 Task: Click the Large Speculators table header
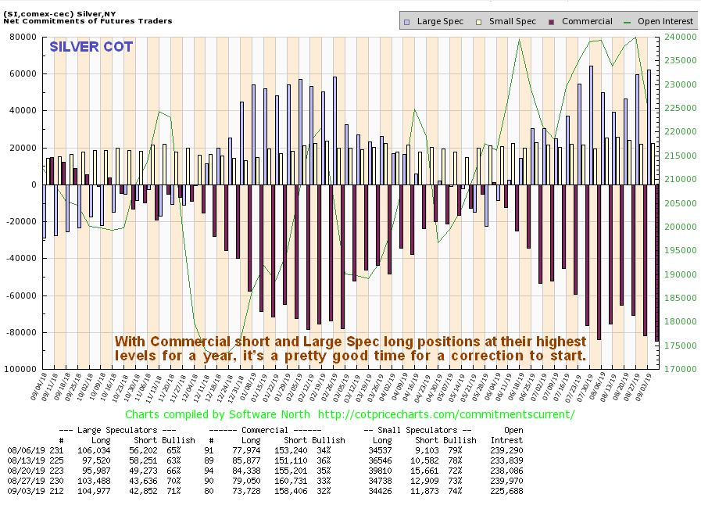(117, 430)
